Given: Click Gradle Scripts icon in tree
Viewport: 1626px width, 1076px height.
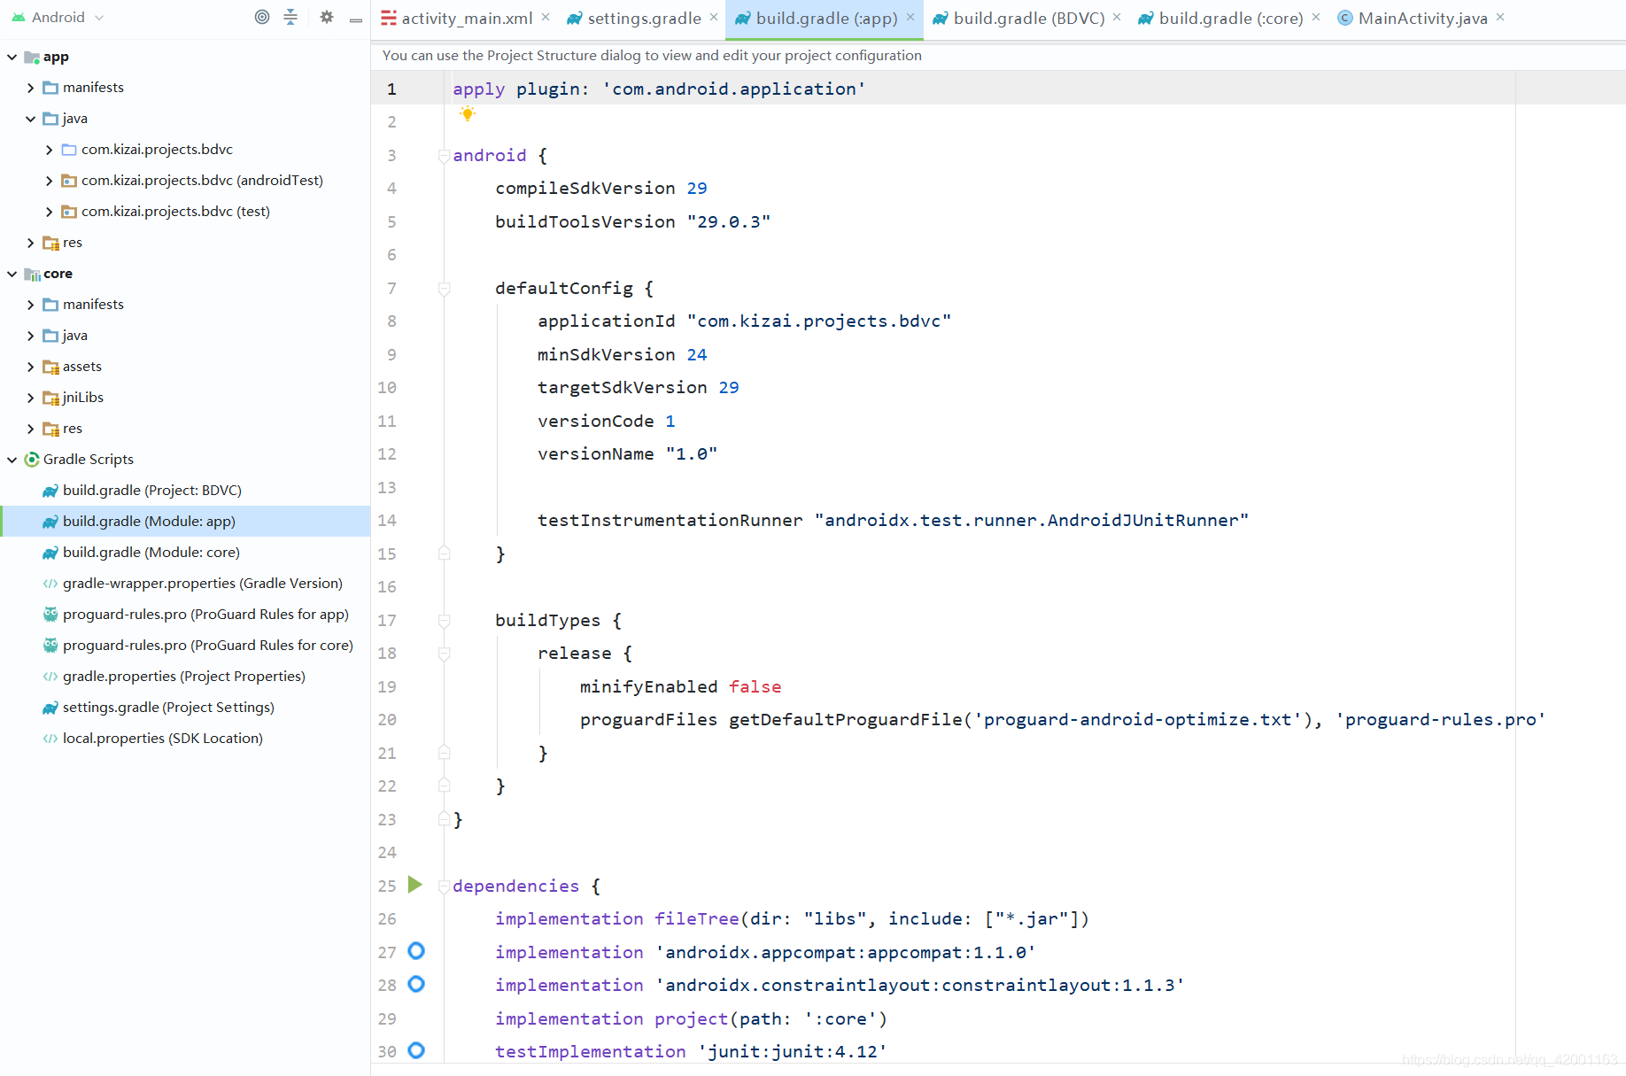Looking at the screenshot, I should coord(32,459).
